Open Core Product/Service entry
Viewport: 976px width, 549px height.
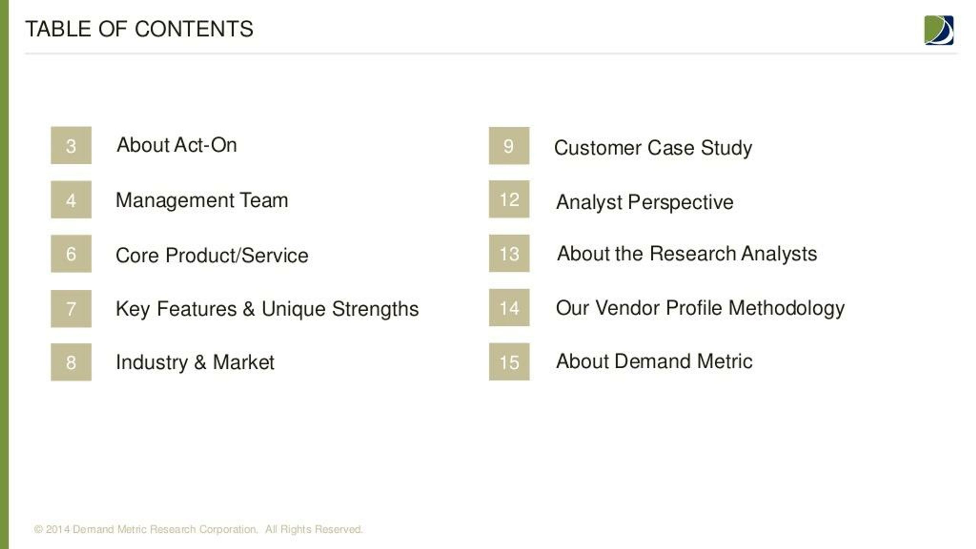[212, 255]
